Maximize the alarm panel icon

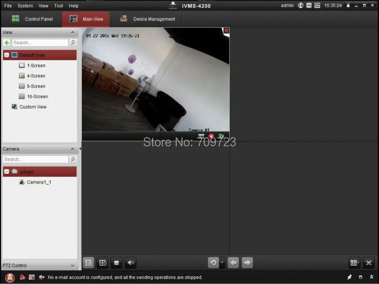361,277
